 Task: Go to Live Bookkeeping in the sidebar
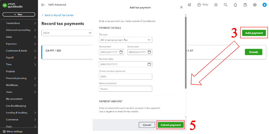(x=16, y=106)
